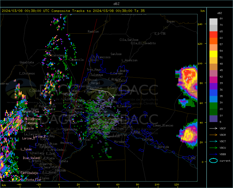Click the C_Chilenos place label
Viewport: 233px width, 188px height.
(27, 73)
